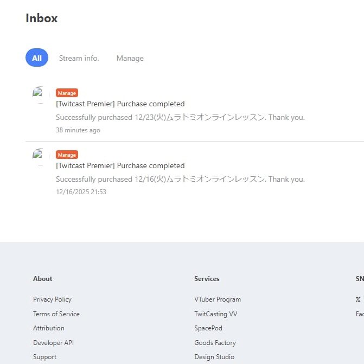Go to the Goods Factory link
364x364 pixels.
(215, 343)
